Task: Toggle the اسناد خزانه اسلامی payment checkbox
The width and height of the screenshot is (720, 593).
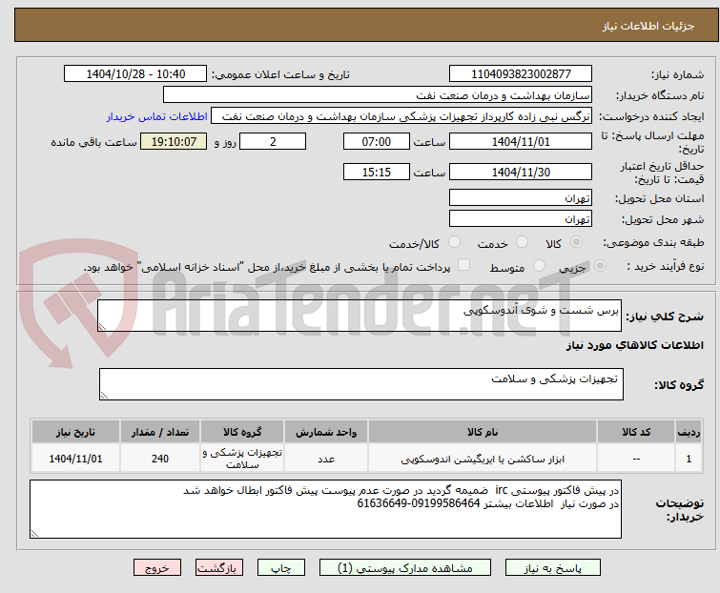Action: point(463,265)
